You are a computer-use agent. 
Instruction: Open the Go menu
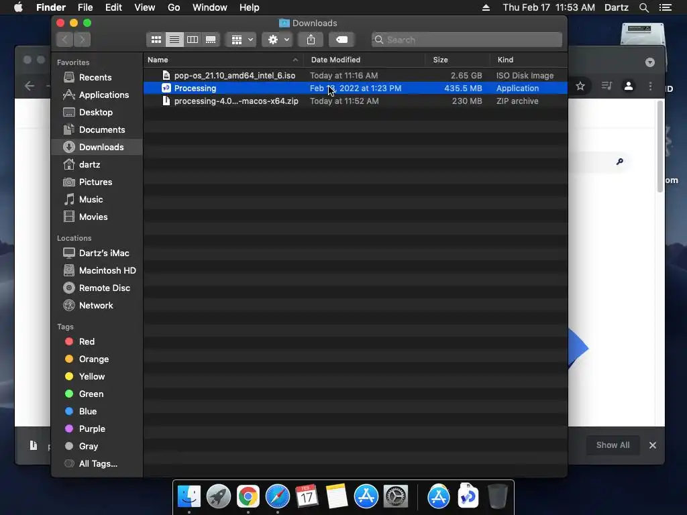[x=174, y=7]
